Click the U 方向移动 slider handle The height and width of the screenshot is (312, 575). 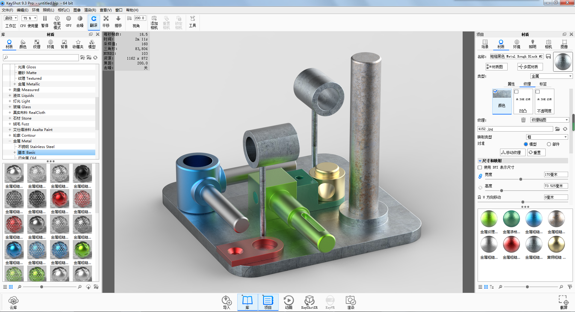click(523, 202)
